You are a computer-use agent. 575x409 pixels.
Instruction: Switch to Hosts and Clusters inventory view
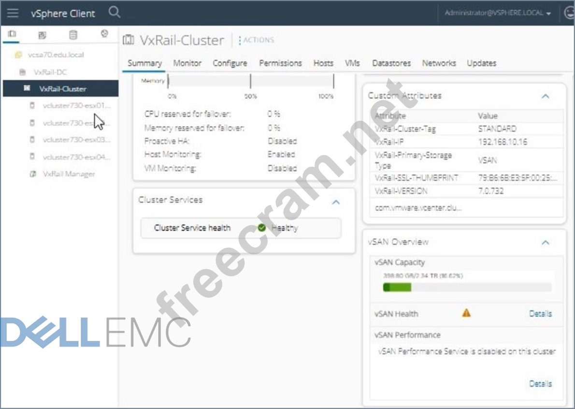pos(13,34)
